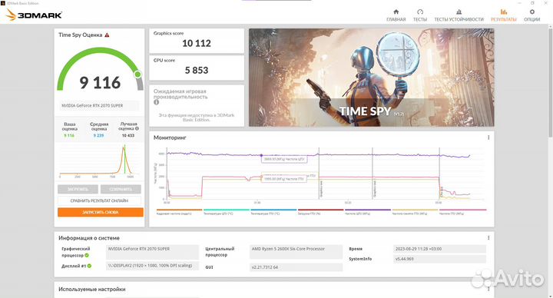Select the Результаты results tab

point(504,15)
